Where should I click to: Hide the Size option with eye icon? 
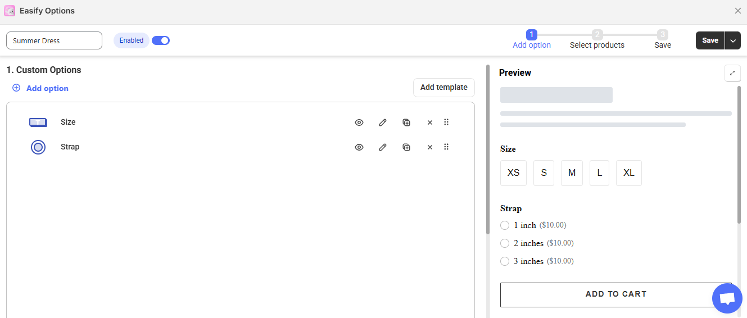click(359, 122)
